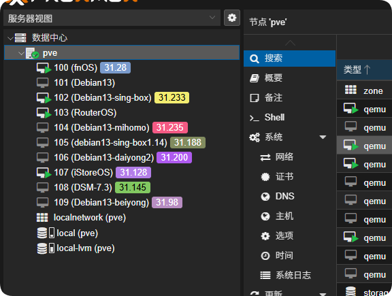Open the 网络 network menu item
Viewport: 392px width, 296px height.
point(289,157)
